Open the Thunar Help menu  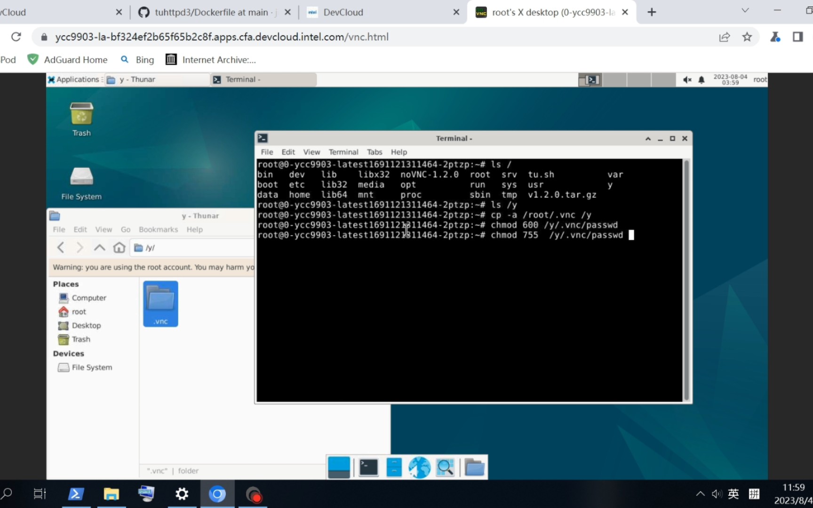pos(194,230)
